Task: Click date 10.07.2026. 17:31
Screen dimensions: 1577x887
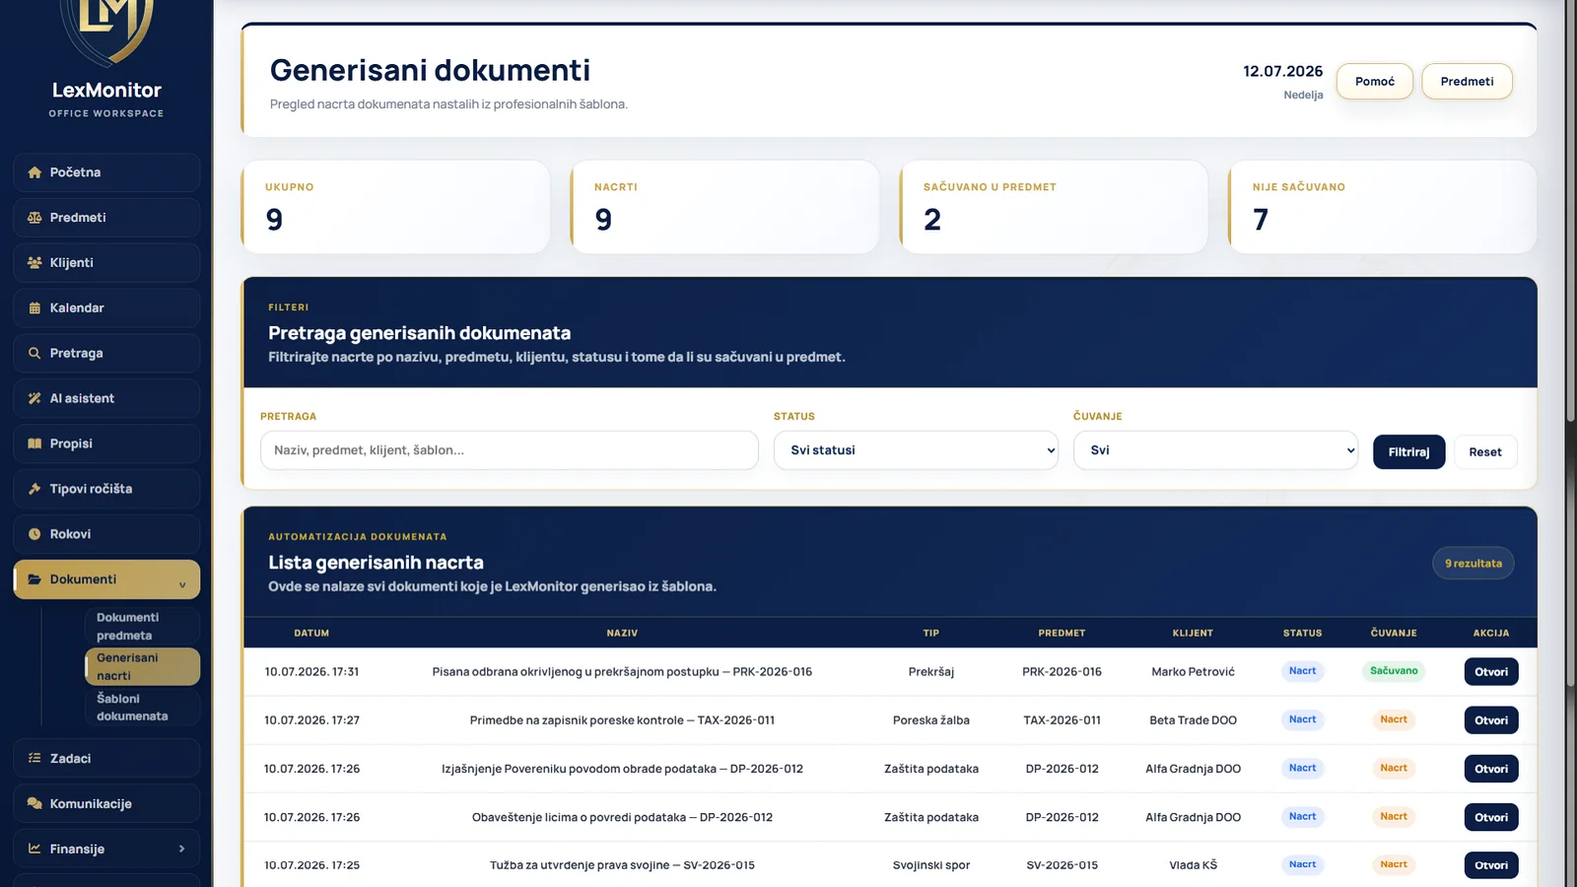Action: (x=311, y=672)
